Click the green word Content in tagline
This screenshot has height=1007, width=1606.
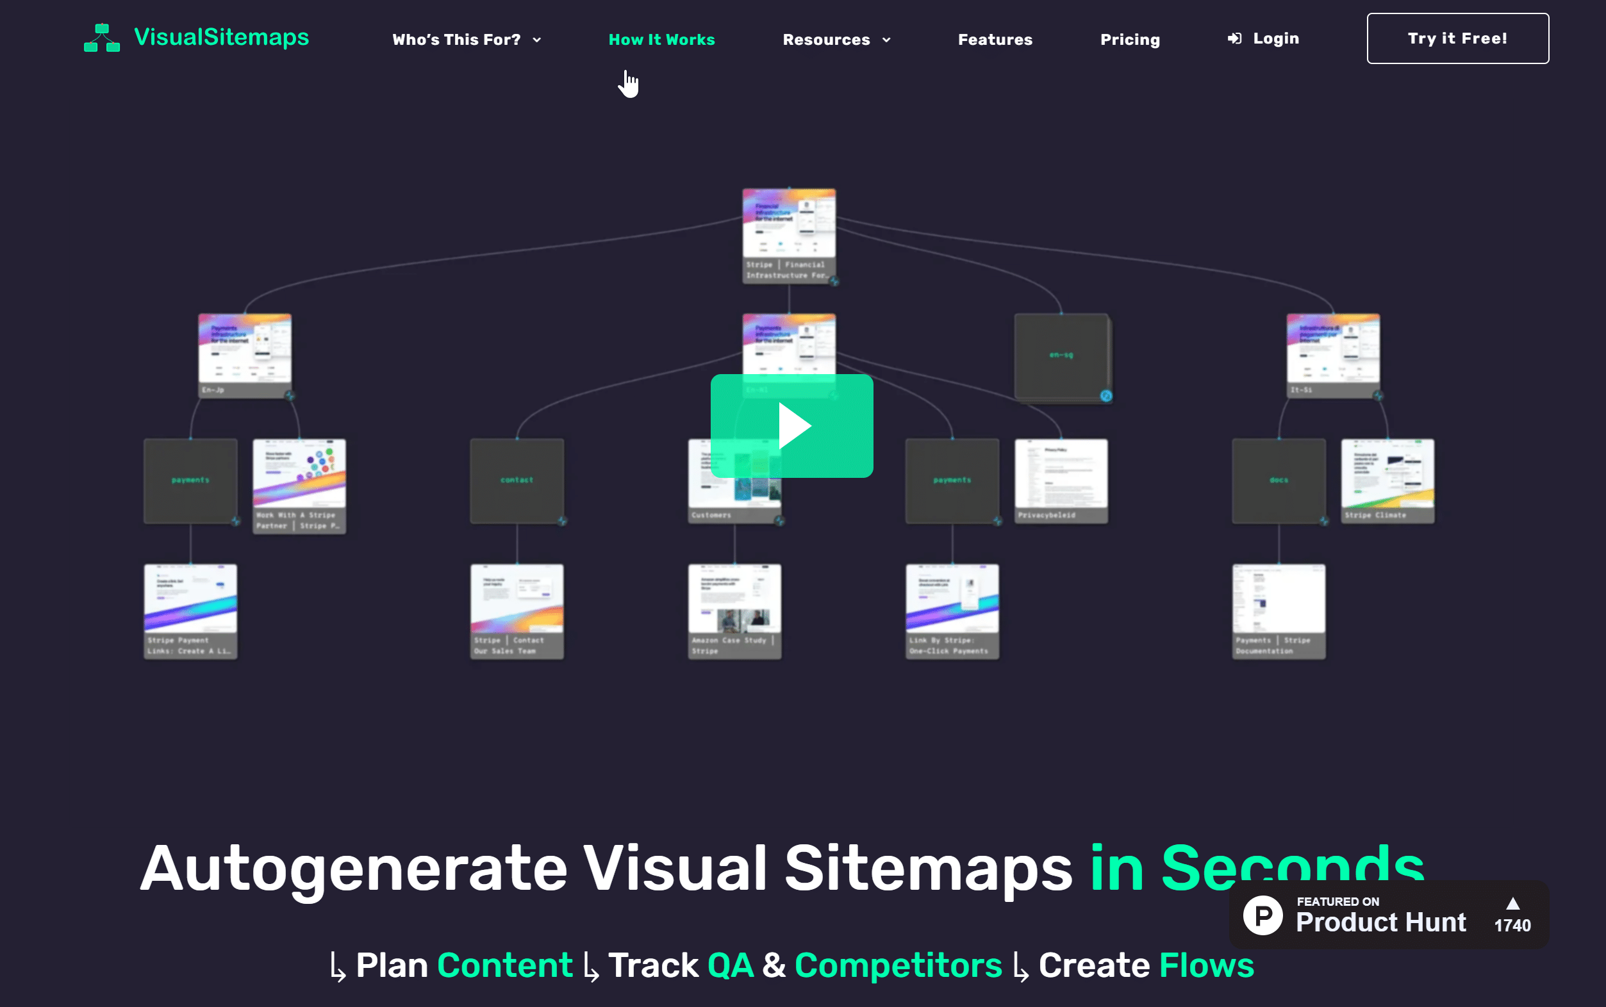(505, 965)
